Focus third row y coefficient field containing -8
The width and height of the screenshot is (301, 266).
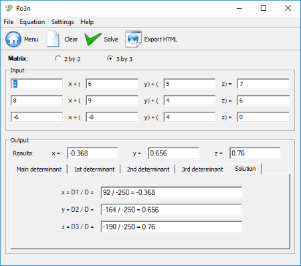click(x=112, y=117)
